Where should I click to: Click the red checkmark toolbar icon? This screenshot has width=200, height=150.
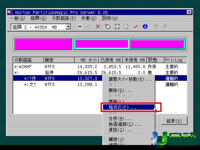(x=136, y=27)
